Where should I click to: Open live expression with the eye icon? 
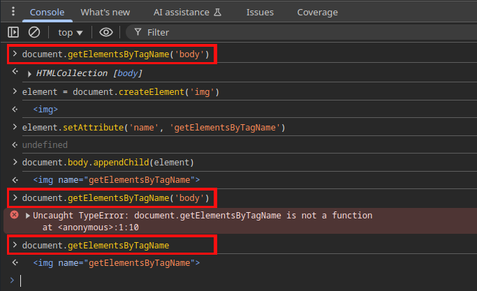(105, 32)
